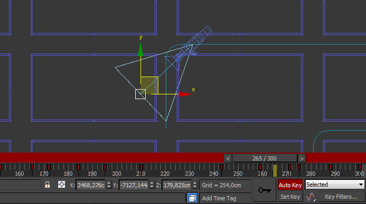Click the red X-axis arrow of gizmo
The height and width of the screenshot is (204, 366).
click(x=185, y=94)
